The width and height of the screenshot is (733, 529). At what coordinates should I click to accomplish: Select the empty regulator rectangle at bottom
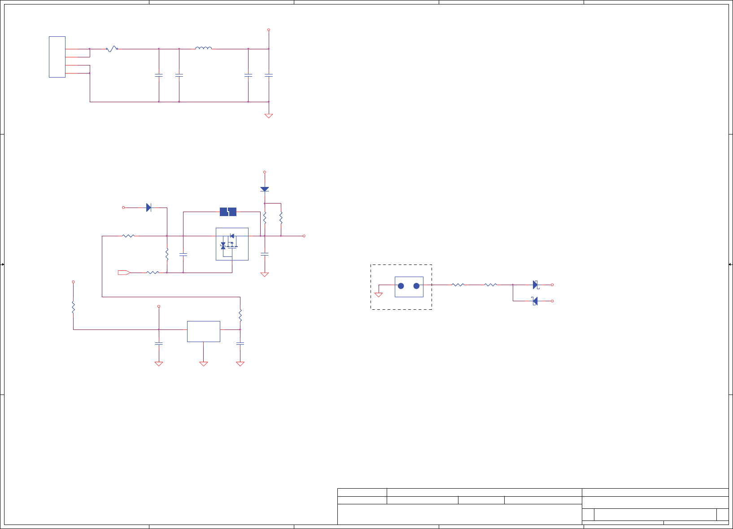pyautogui.click(x=204, y=331)
